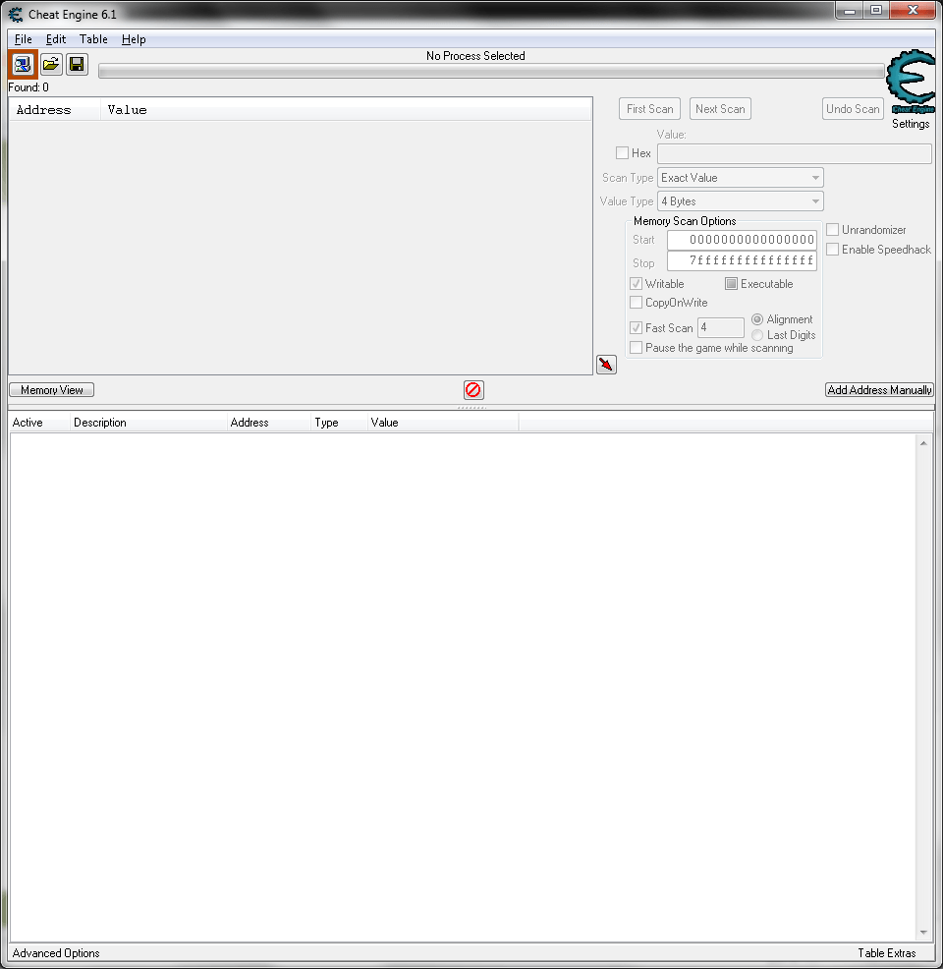This screenshot has height=969, width=943.
Task: Click the Undo Scan button
Action: 853,109
